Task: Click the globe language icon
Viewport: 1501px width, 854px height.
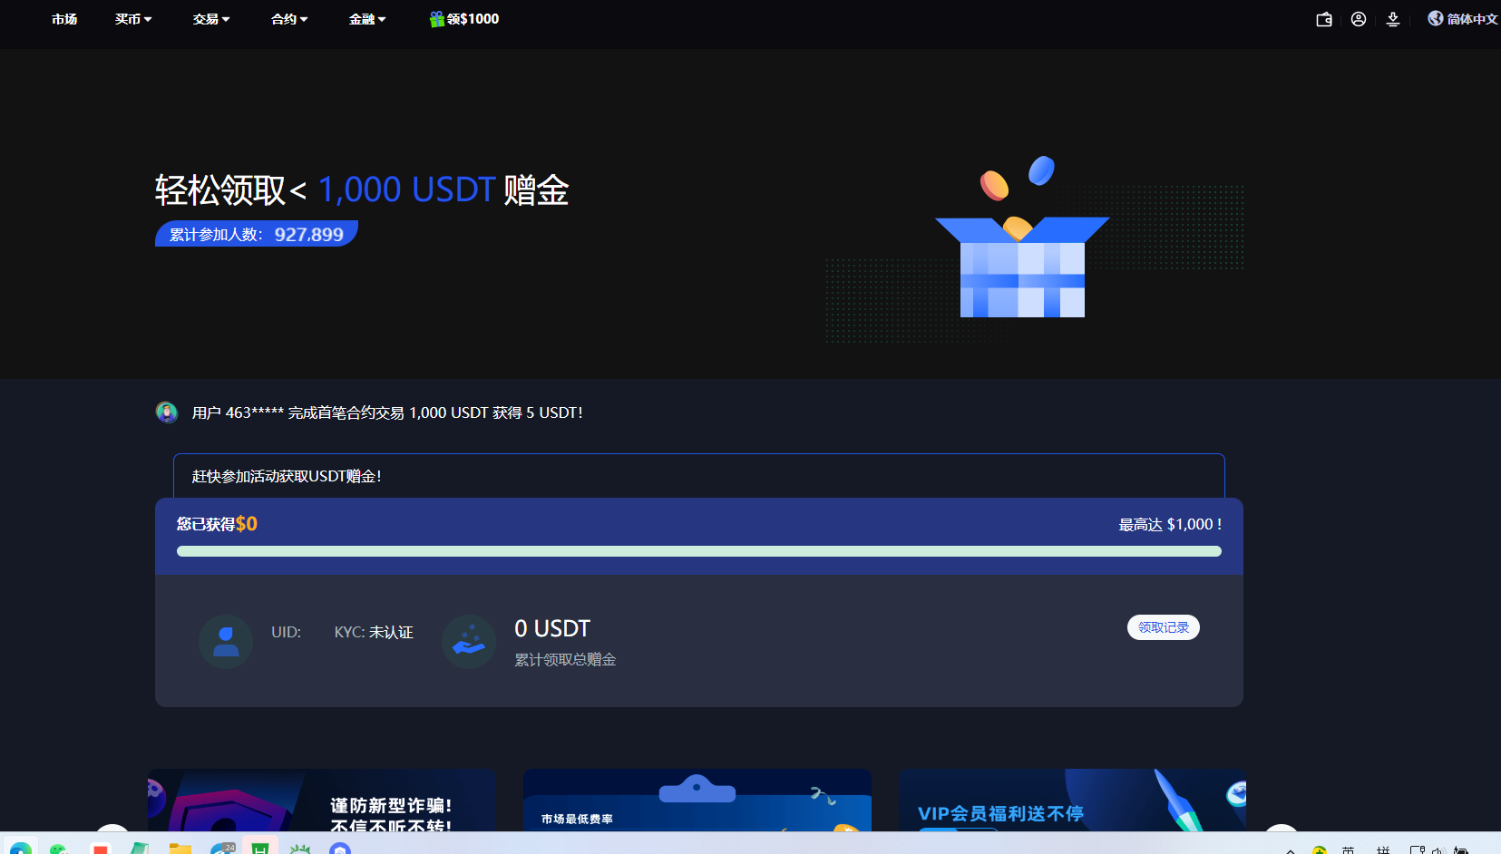Action: (1434, 17)
